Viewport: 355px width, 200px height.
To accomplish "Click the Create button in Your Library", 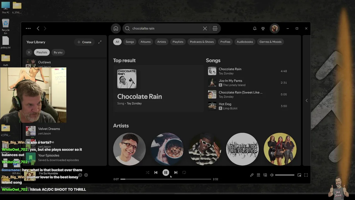I will point(84,42).
